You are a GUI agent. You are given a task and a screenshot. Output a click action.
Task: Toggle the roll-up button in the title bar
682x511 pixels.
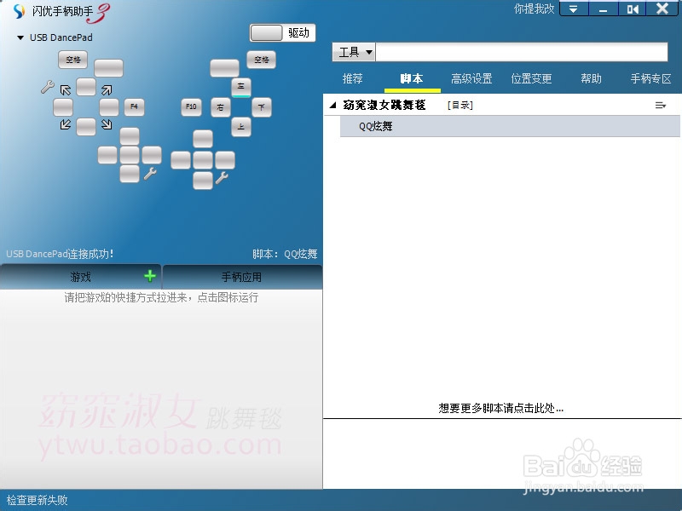coord(631,10)
